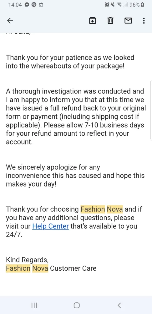
Task: Mark message unread via envelope icon
Action: (128, 20)
